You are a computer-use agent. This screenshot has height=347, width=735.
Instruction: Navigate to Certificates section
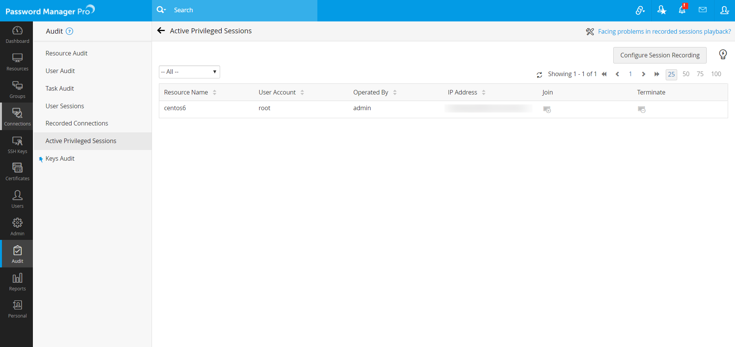click(x=17, y=172)
